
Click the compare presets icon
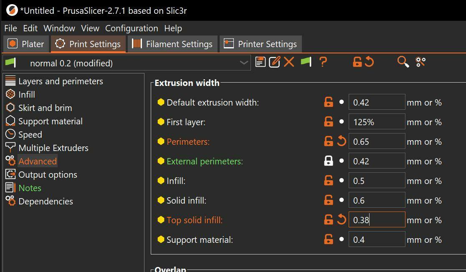coord(420,62)
